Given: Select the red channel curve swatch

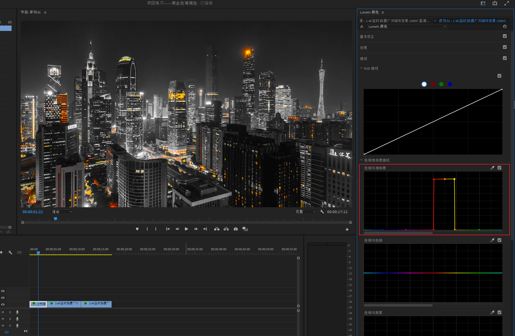Looking at the screenshot, I should pos(433,84).
